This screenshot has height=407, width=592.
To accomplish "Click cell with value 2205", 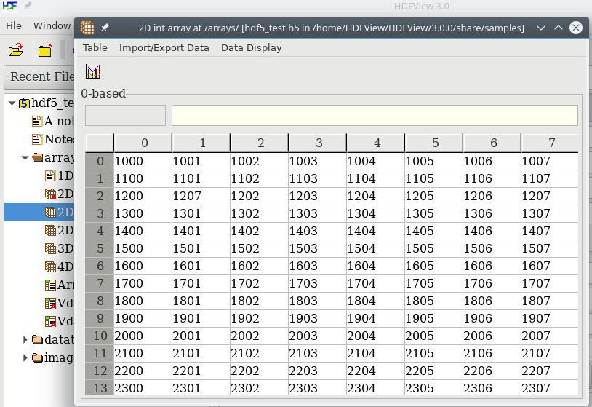I will 433,371.
